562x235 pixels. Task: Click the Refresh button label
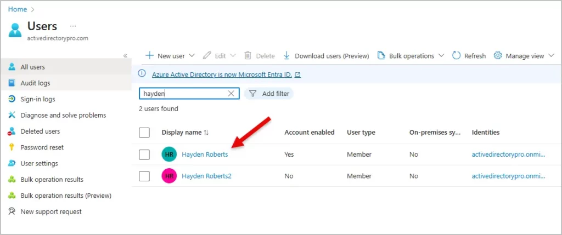475,56
